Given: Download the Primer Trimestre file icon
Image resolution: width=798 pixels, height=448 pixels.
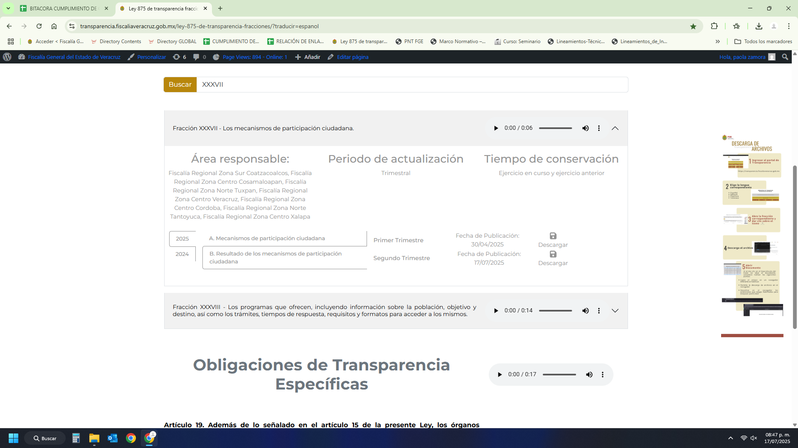Looking at the screenshot, I should tap(553, 236).
